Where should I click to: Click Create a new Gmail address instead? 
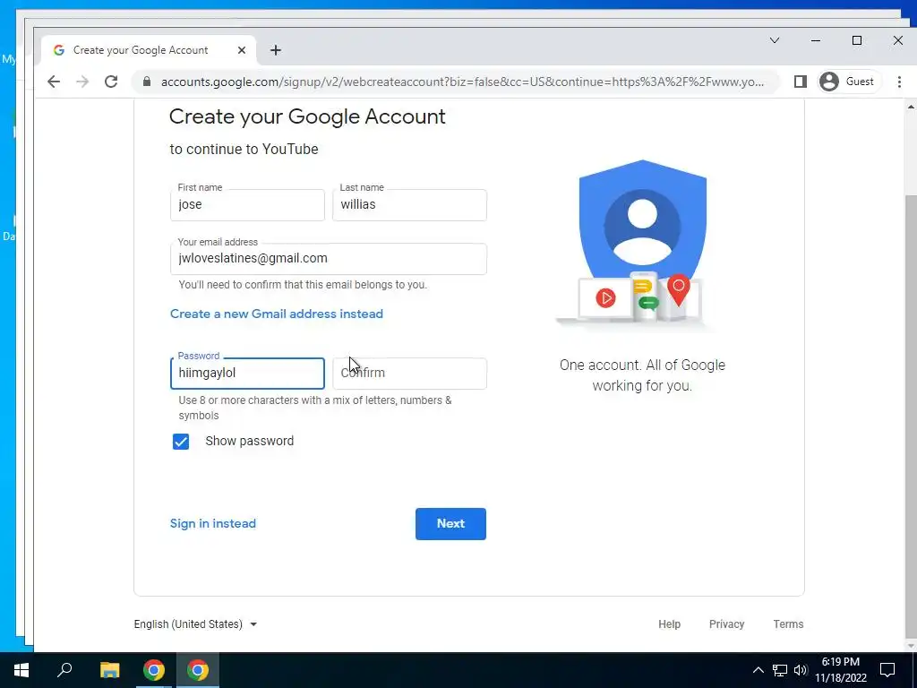click(x=277, y=314)
